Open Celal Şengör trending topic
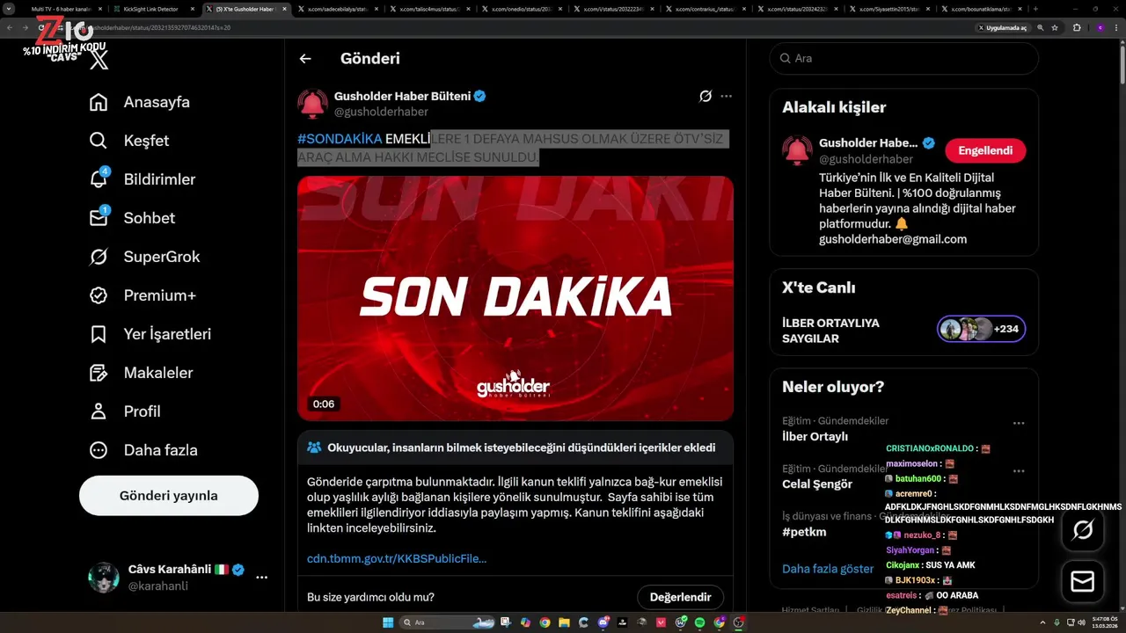 817,484
